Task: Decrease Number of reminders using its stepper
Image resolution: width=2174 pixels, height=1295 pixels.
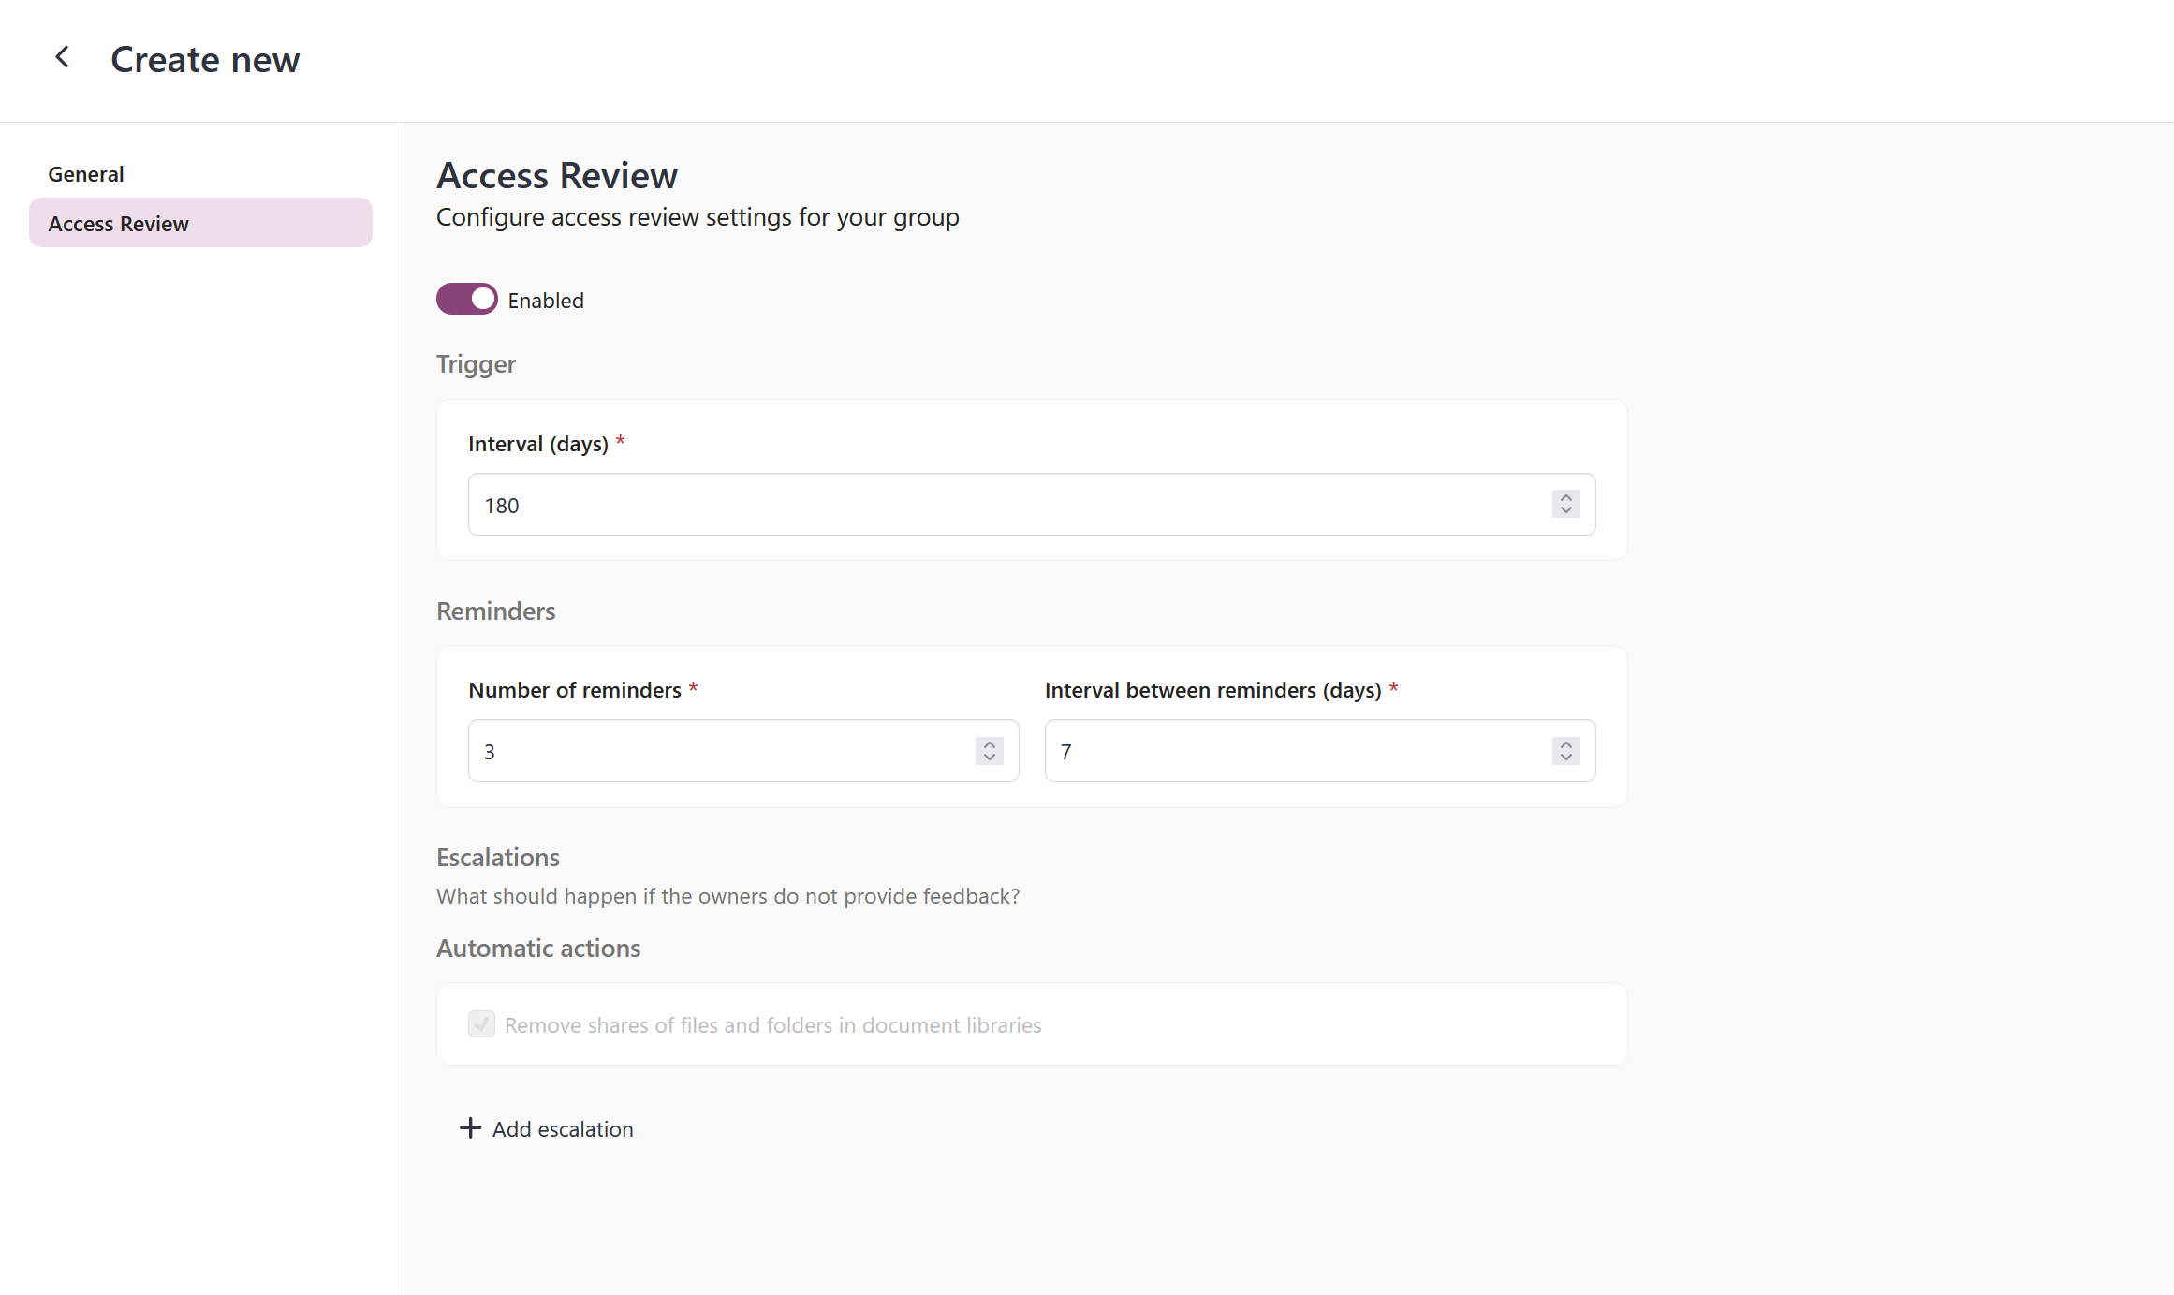Action: 988,757
